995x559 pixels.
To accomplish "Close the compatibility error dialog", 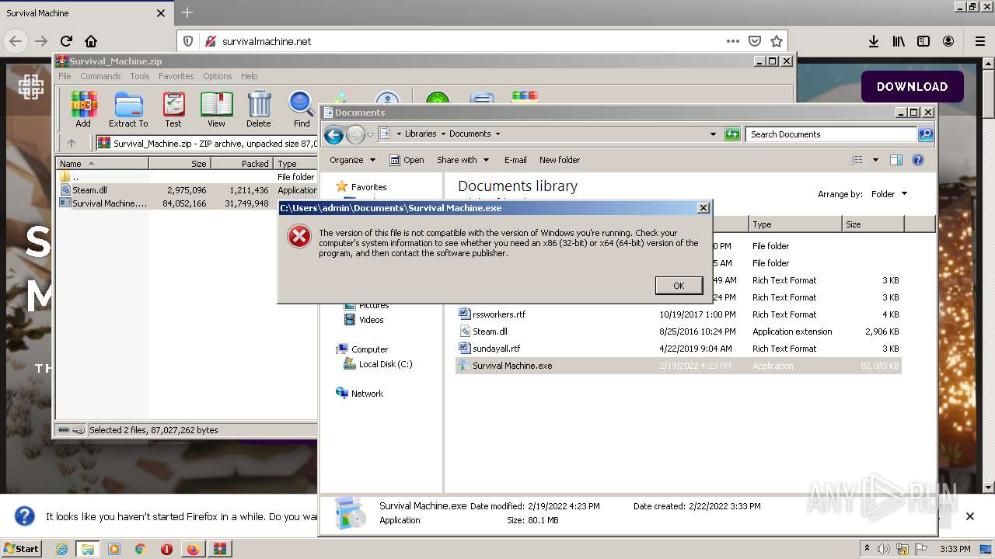I will coord(703,208).
